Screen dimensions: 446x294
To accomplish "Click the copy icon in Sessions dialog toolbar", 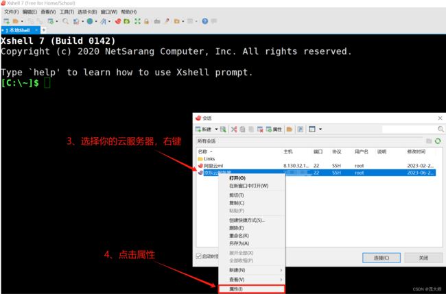I will (x=242, y=130).
